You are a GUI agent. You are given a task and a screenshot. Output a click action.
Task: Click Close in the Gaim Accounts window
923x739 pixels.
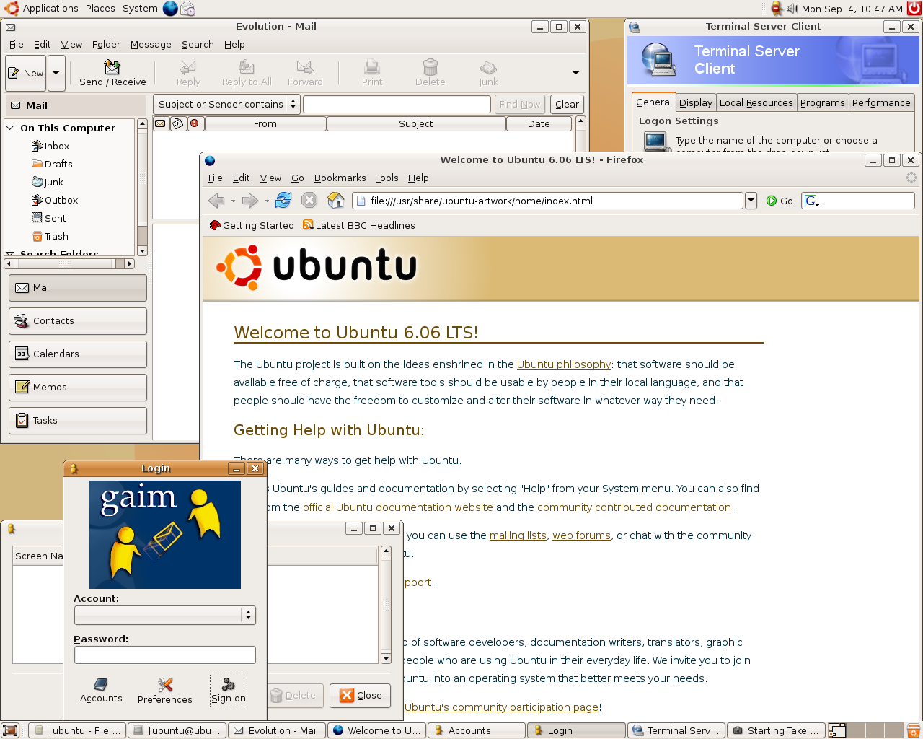[x=361, y=696]
